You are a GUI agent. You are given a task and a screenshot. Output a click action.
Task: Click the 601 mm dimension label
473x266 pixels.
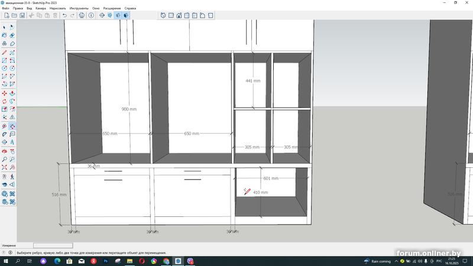click(x=271, y=179)
